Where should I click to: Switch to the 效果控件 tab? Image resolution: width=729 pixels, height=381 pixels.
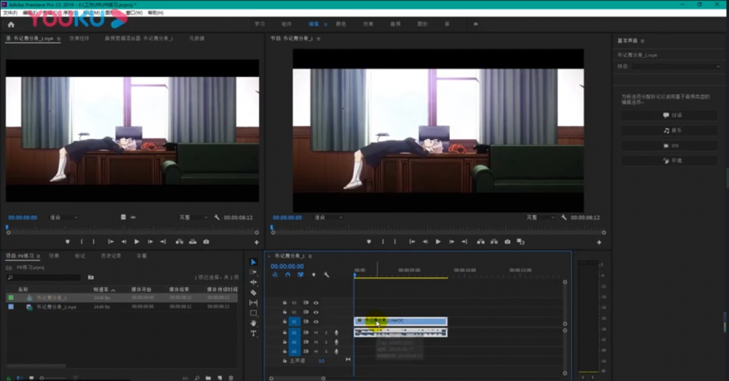pyautogui.click(x=79, y=38)
